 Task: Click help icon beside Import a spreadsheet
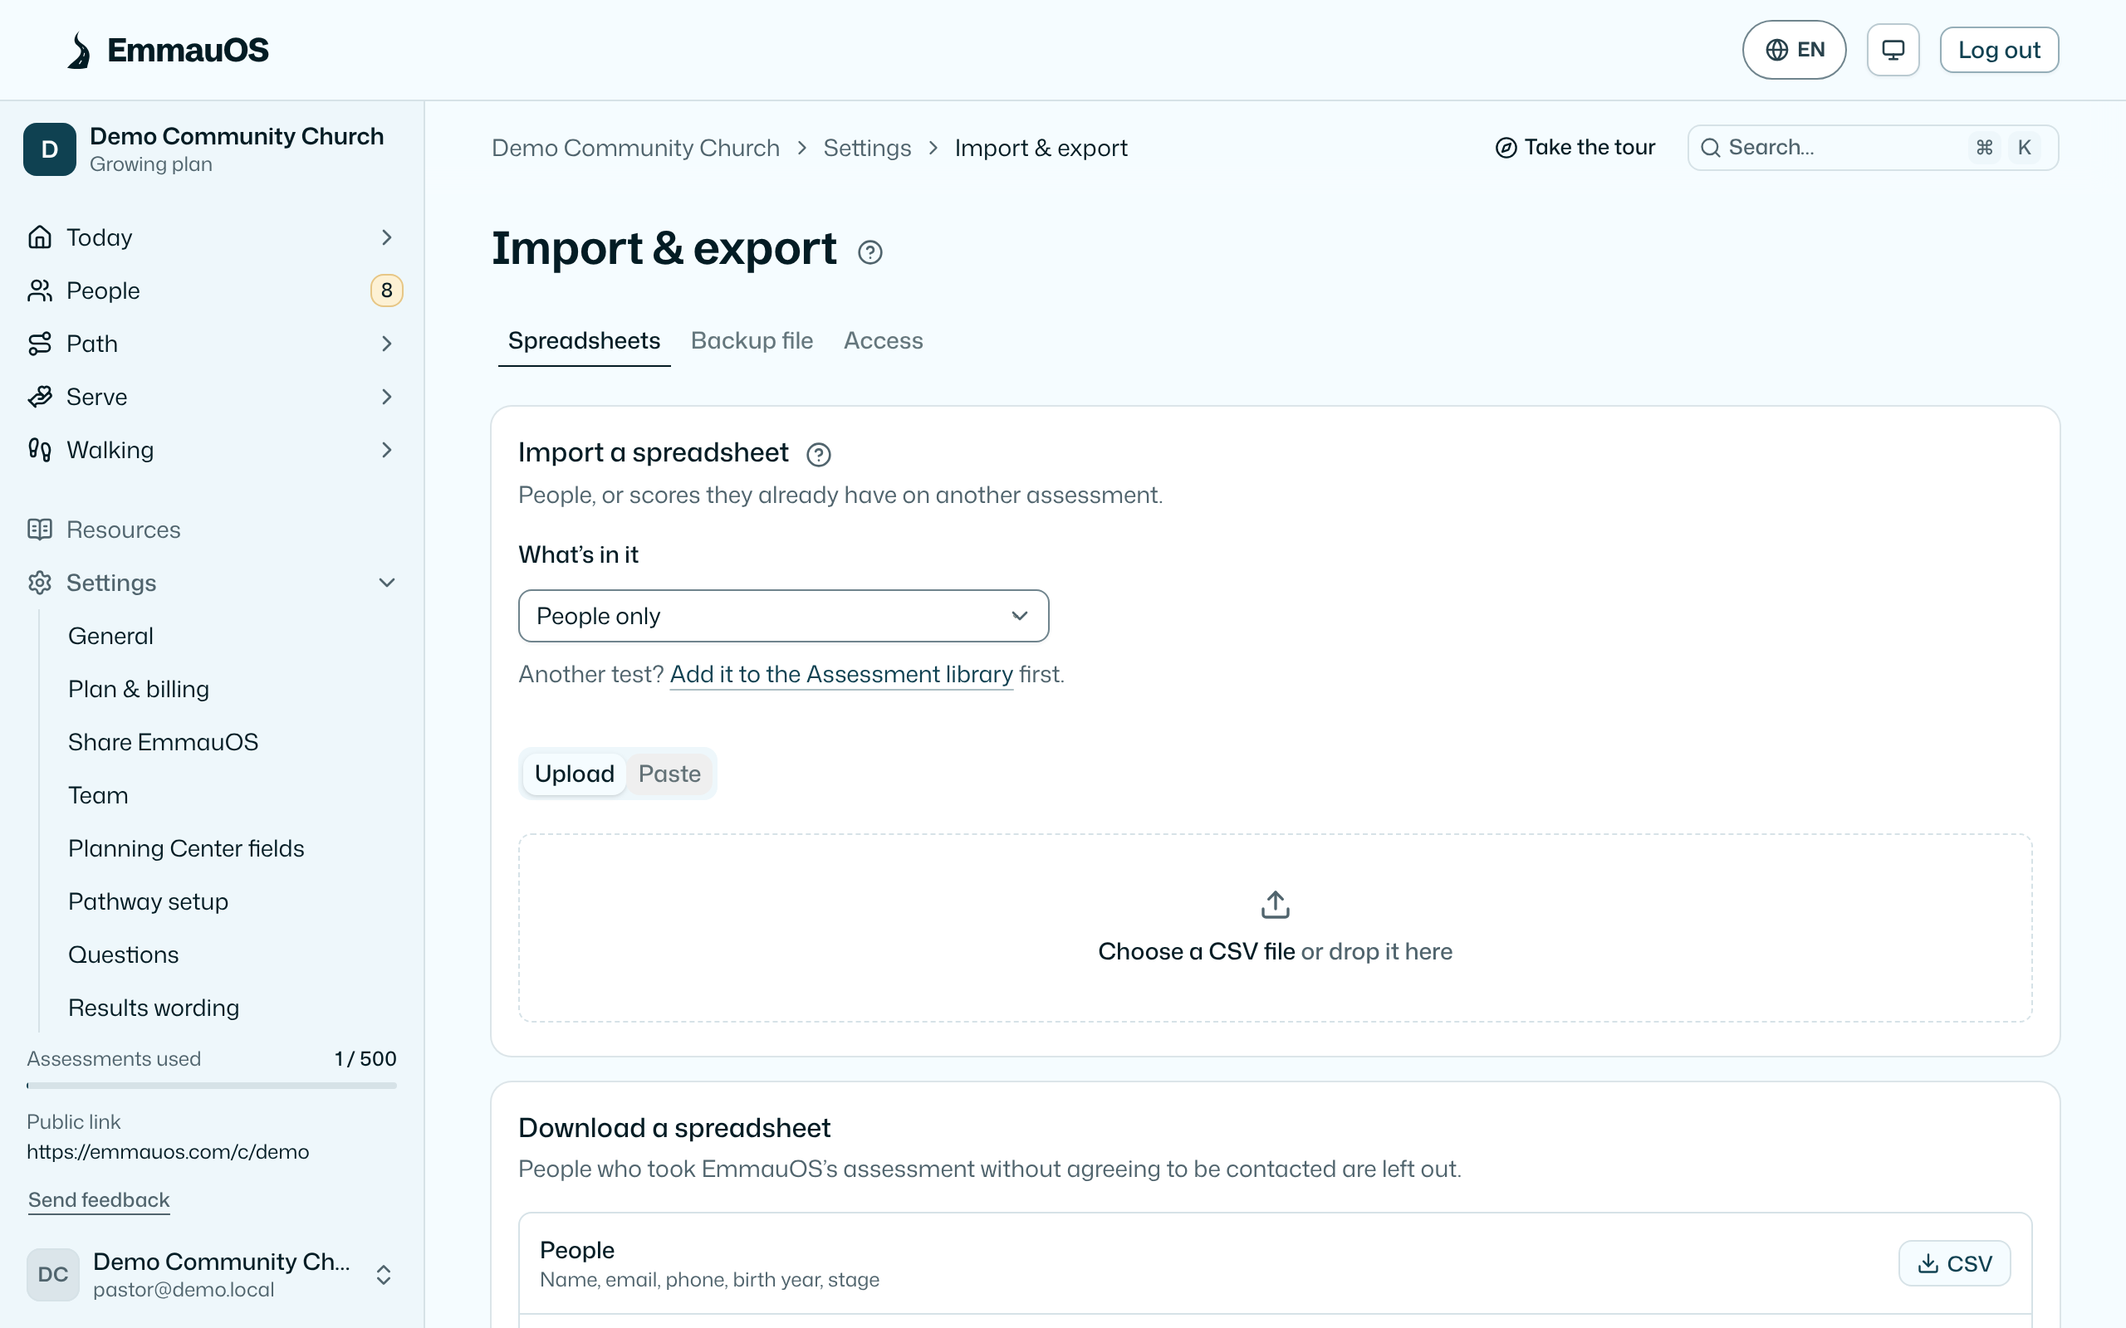click(x=818, y=454)
